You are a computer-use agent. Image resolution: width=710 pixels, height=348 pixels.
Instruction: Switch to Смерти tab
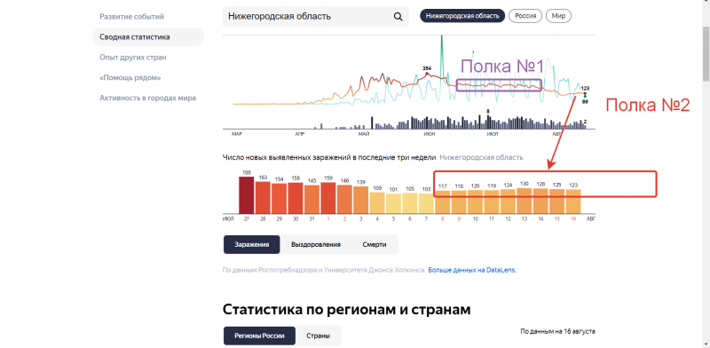374,245
